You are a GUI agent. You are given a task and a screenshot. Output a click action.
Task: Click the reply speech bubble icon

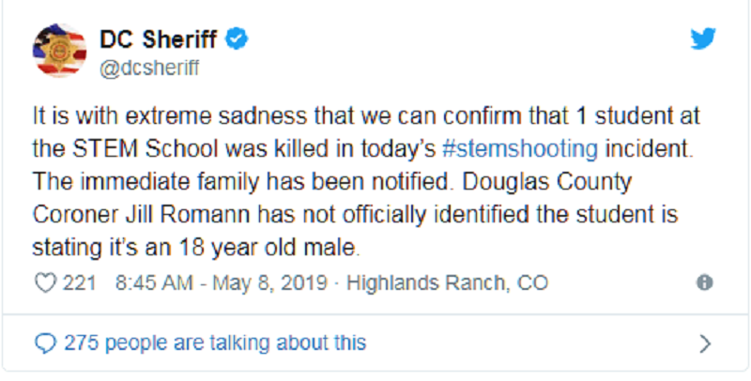click(46, 343)
